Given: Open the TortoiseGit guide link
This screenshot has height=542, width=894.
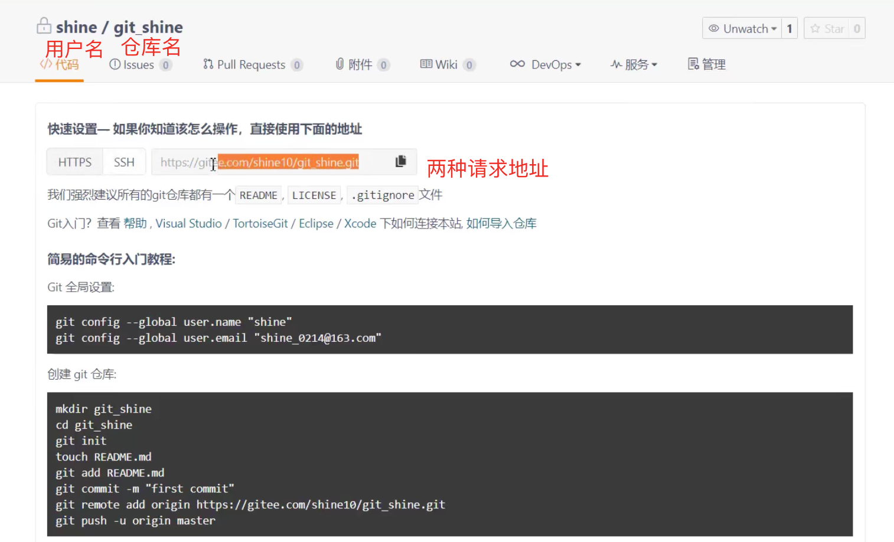Looking at the screenshot, I should coord(260,223).
